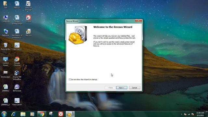Open Windows Explorer folder from the taskbar
Viewport: 208px width, 117px height.
(x=23, y=114)
